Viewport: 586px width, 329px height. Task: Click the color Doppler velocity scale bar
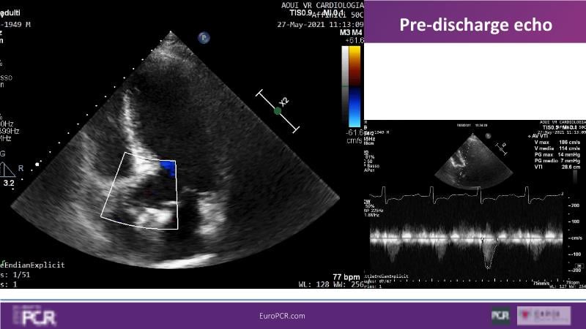(354, 86)
